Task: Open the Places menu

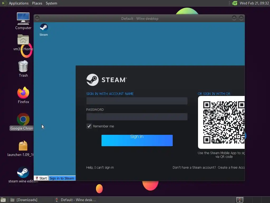Action: coord(37,3)
